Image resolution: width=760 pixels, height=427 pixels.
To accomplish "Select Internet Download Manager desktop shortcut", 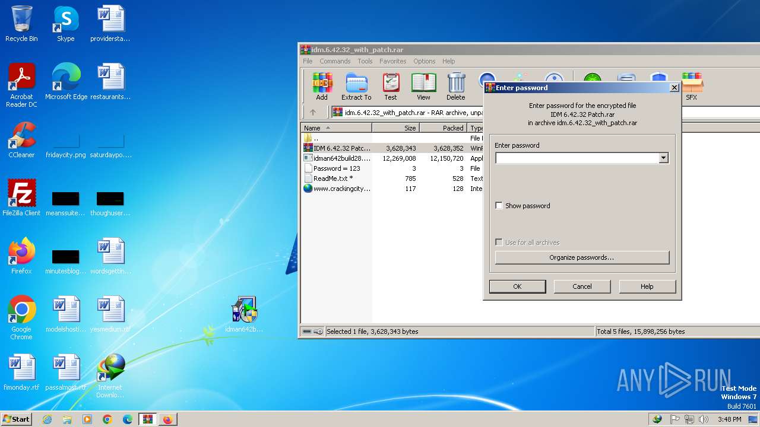I will click(x=110, y=376).
